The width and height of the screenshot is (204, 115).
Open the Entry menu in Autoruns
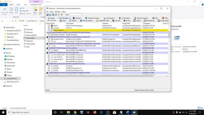click(52, 12)
